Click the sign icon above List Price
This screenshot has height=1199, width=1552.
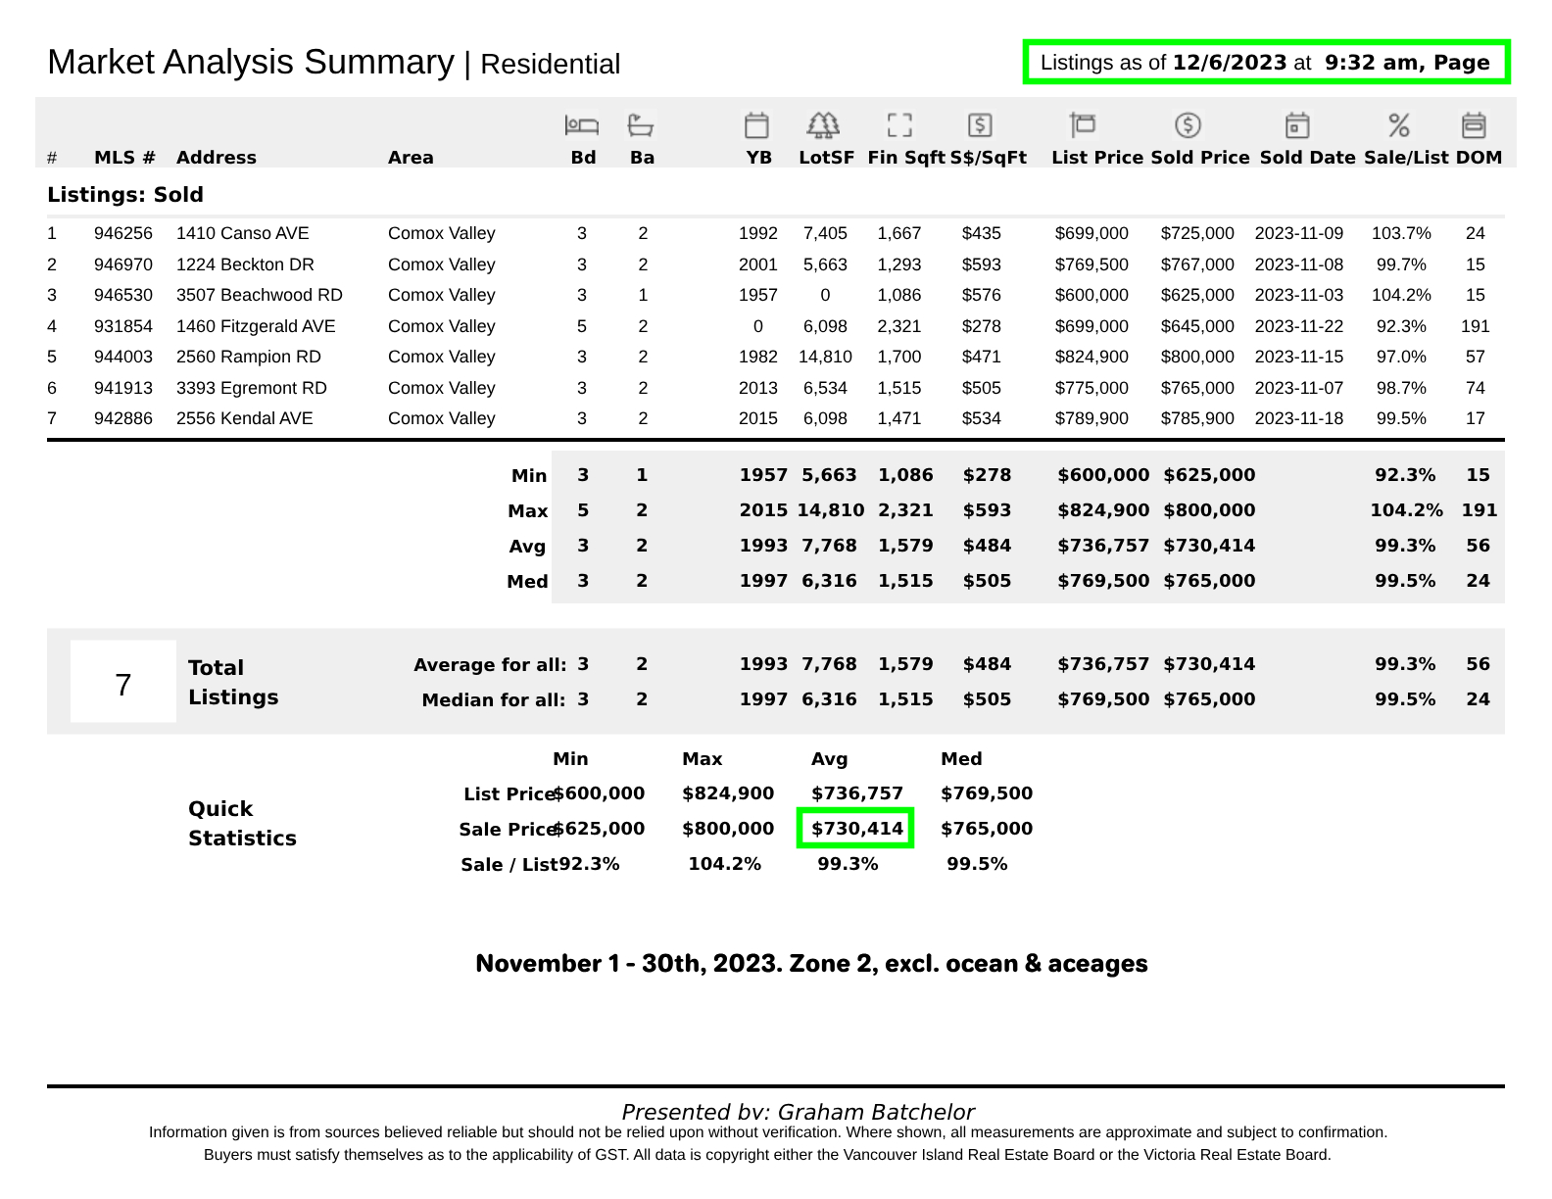tap(1083, 125)
